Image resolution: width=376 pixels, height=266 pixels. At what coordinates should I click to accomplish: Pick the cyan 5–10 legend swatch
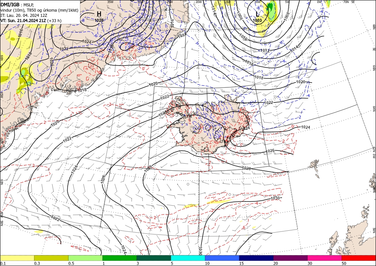pos(188,258)
